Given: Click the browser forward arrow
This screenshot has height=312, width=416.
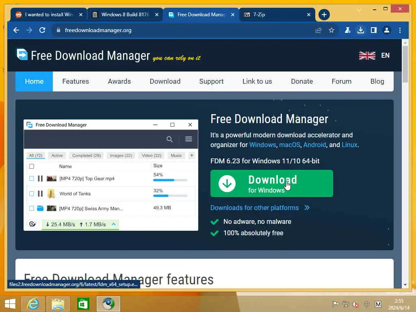Looking at the screenshot, I should click(29, 30).
